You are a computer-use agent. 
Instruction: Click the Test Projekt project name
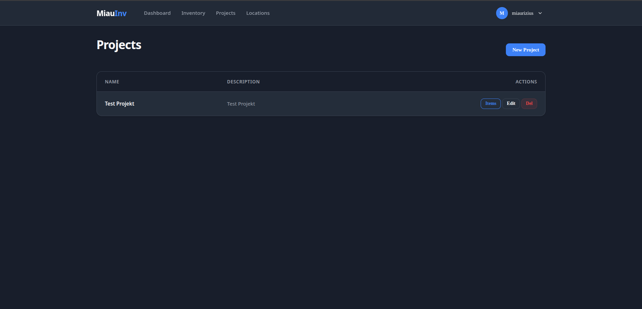[x=119, y=104]
